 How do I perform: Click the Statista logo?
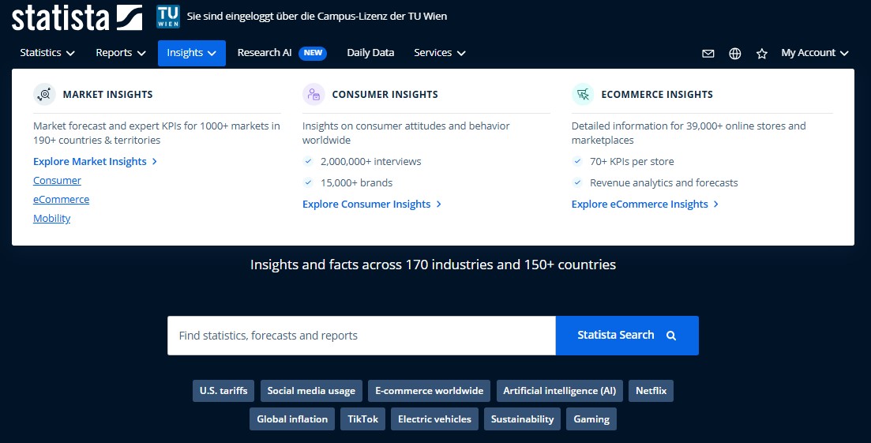click(77, 17)
